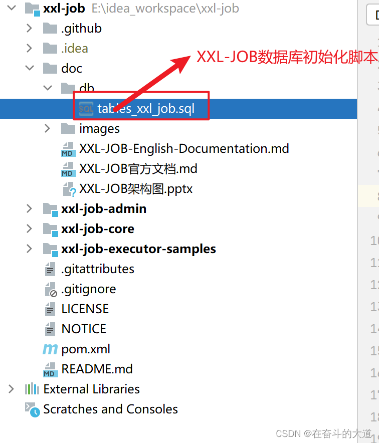379x443 pixels.
Task: Select XXL-JOB-English-Documentation.md file
Action: (184, 149)
